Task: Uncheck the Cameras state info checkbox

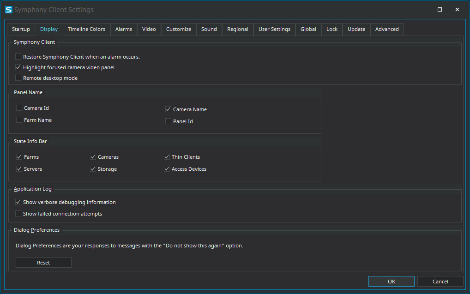Action: (93, 157)
